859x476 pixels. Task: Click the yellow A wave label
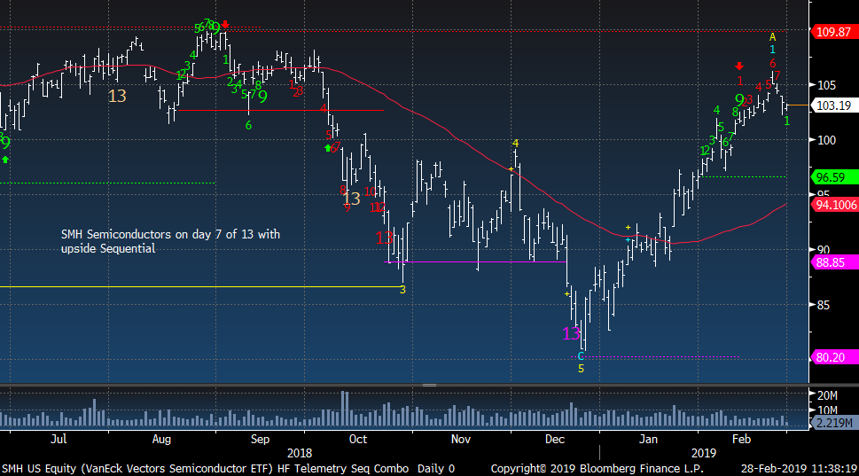pyautogui.click(x=772, y=37)
